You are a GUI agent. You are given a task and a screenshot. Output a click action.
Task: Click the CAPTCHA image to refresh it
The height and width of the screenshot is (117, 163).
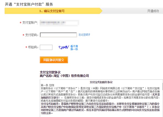(x=64, y=47)
